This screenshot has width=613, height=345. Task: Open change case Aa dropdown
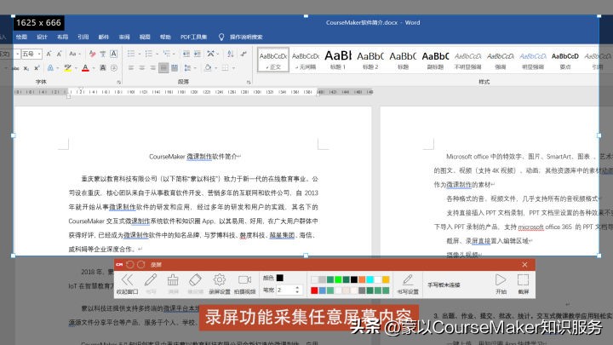(x=74, y=54)
